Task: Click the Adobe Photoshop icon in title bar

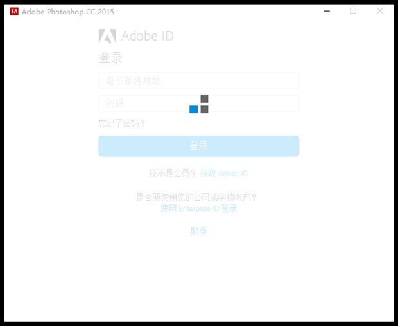Action: click(x=14, y=11)
